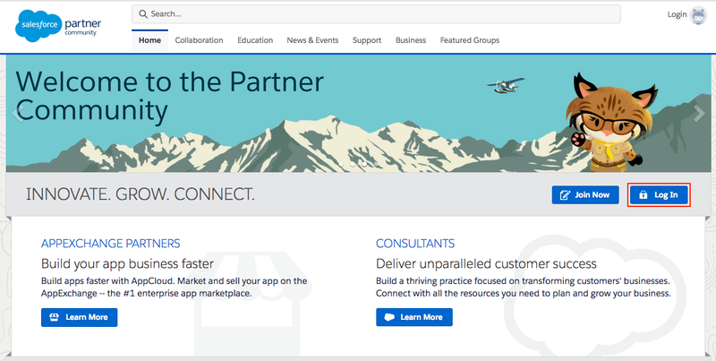This screenshot has height=361, width=716.
Task: Open the Support menu
Action: [x=367, y=40]
